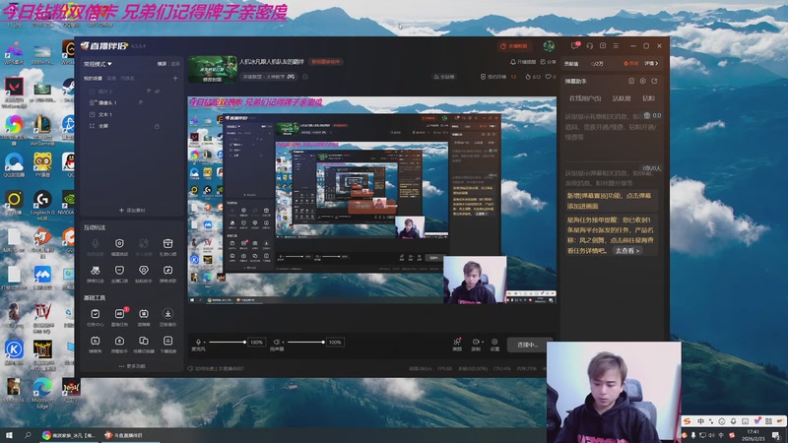Click edit icon beside category tag
This screenshot has width=788, height=443.
pyautogui.click(x=305, y=77)
